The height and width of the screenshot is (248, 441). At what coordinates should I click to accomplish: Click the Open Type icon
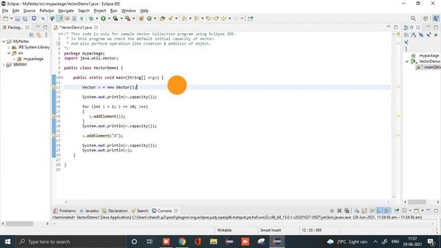pos(163,19)
